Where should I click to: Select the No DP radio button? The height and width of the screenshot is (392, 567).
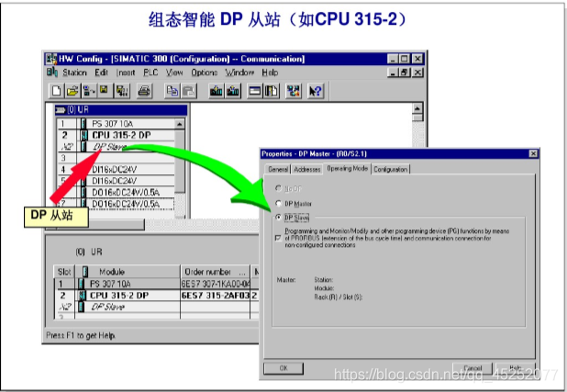278,188
